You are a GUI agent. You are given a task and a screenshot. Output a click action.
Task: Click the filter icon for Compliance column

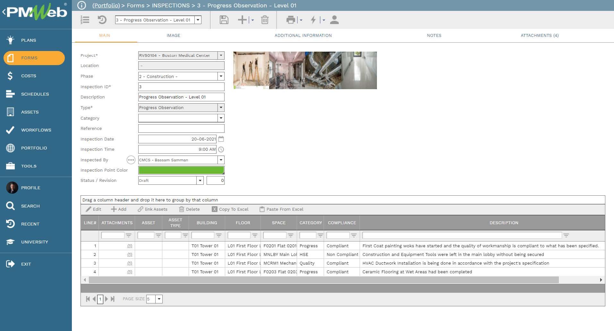click(x=354, y=235)
